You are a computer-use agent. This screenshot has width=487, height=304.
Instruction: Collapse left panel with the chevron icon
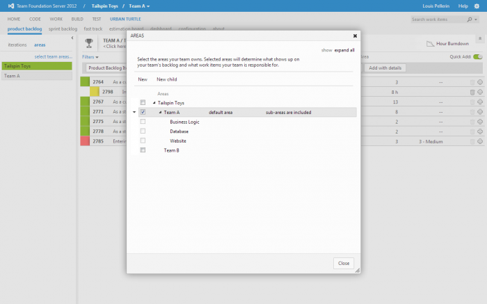[x=73, y=38]
